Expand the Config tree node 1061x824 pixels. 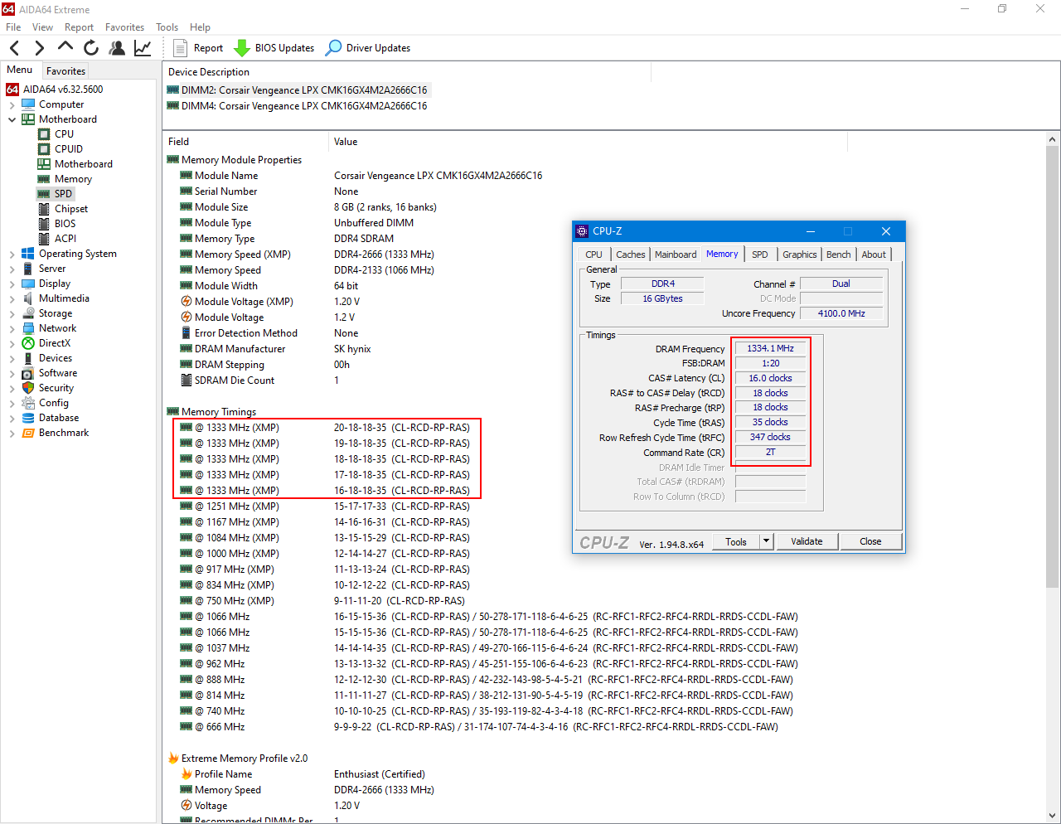(x=12, y=403)
